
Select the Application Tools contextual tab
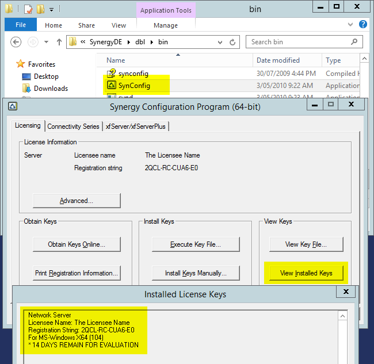coord(166,10)
